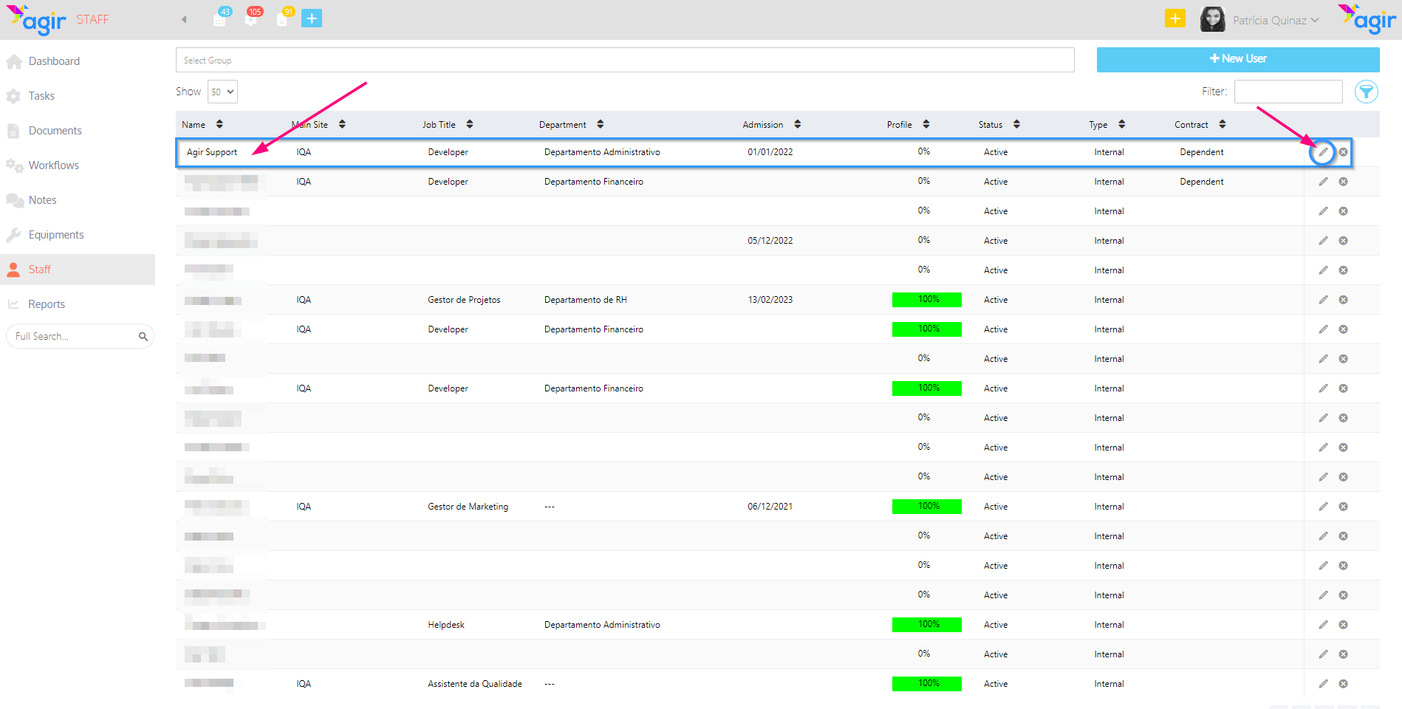Delete the row admitted 05/12/2022
The width and height of the screenshot is (1402, 709).
1344,241
